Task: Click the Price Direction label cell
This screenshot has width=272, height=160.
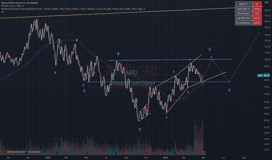Action: (244, 23)
